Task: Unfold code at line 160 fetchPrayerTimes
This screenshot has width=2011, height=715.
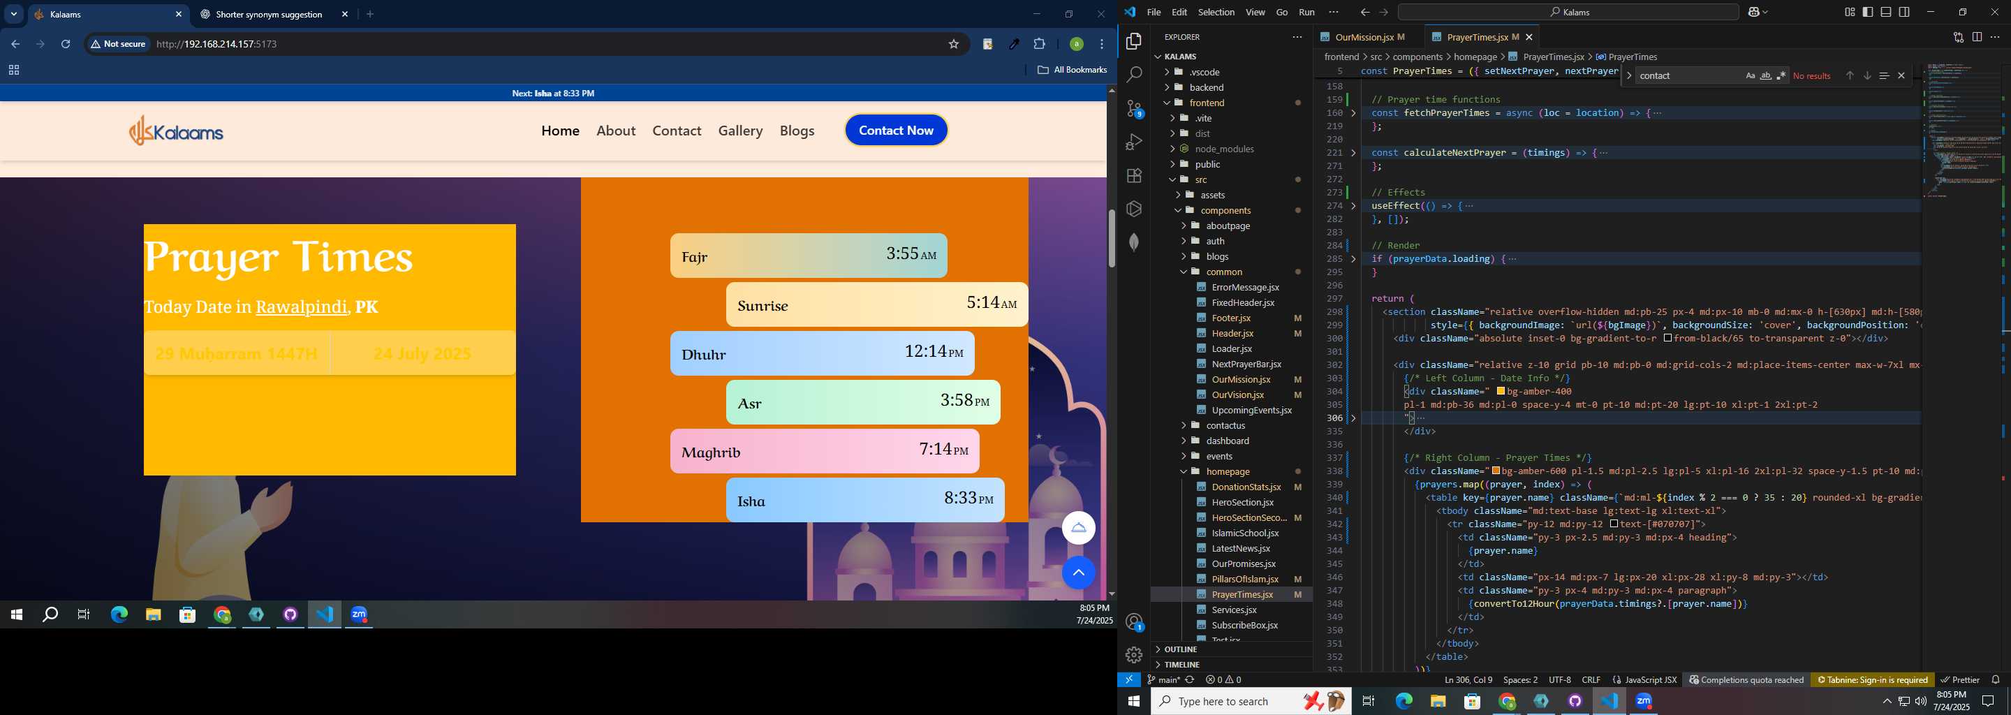Action: tap(1353, 113)
